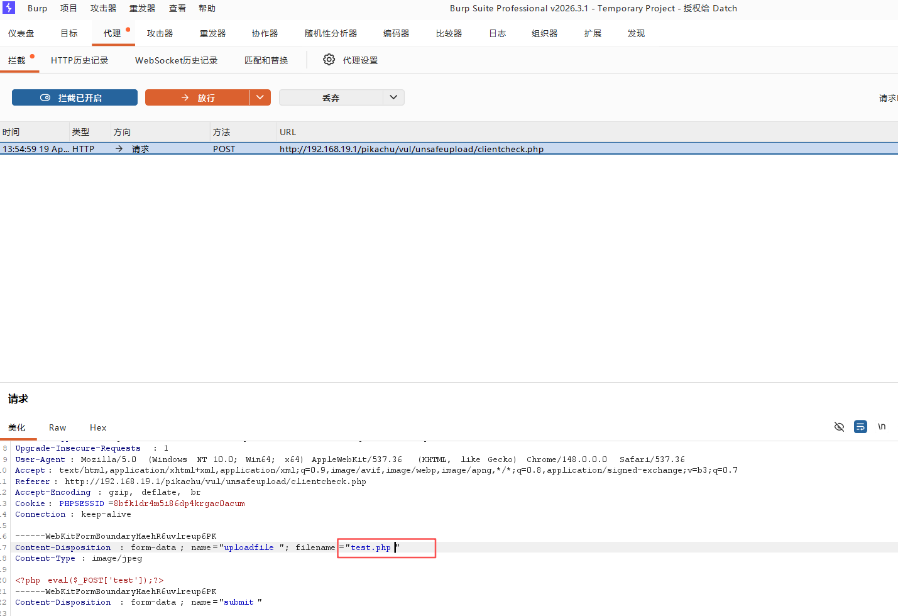898x616 pixels.
Task: Turn off the 拦截已开启 intercept toggle
Action: [x=75, y=97]
